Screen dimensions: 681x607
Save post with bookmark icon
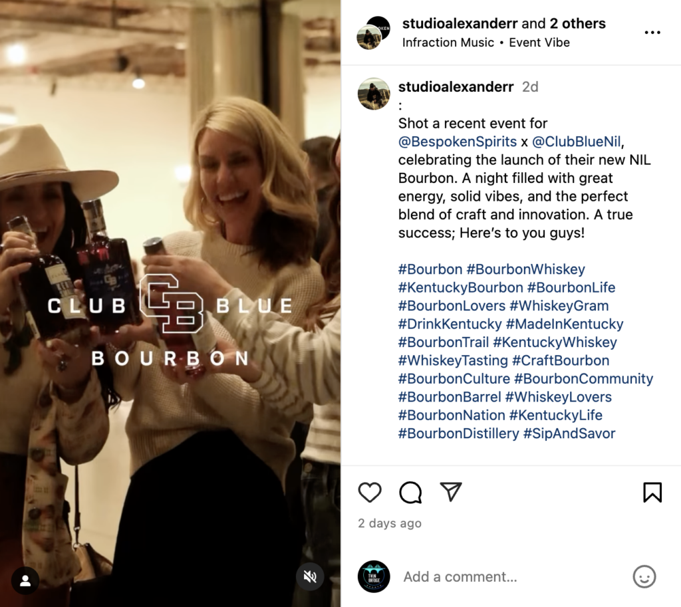coord(652,493)
